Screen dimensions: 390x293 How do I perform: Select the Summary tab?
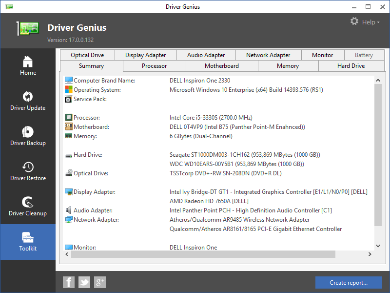click(x=91, y=66)
